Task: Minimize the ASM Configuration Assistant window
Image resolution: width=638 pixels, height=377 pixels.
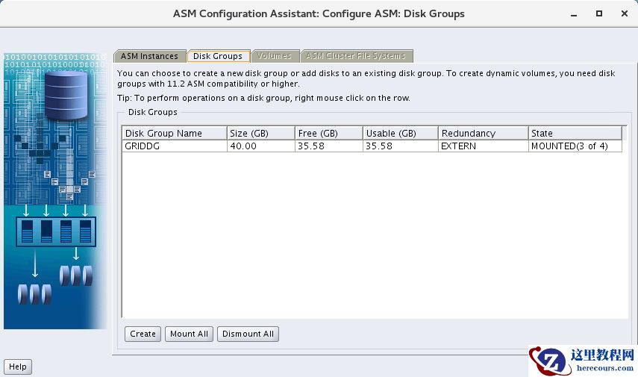Action: tap(575, 13)
